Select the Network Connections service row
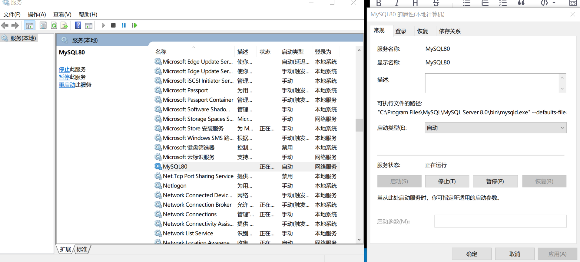 [247, 214]
